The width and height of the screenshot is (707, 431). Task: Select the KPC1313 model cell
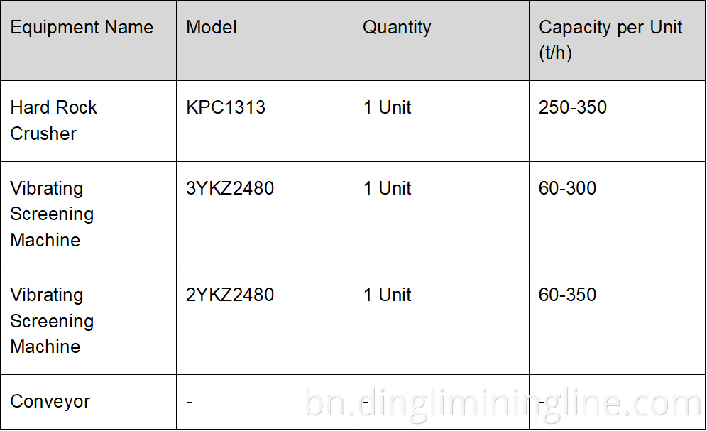(226, 107)
